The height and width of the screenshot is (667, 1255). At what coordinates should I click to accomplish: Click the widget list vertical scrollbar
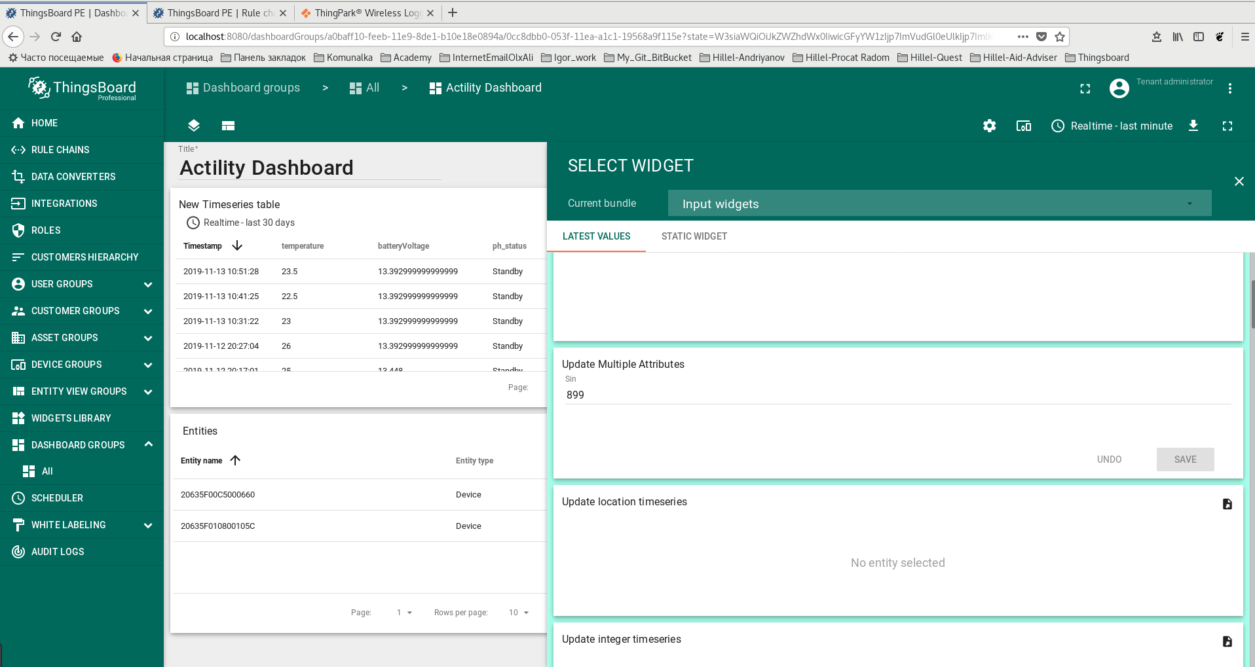(x=1252, y=304)
